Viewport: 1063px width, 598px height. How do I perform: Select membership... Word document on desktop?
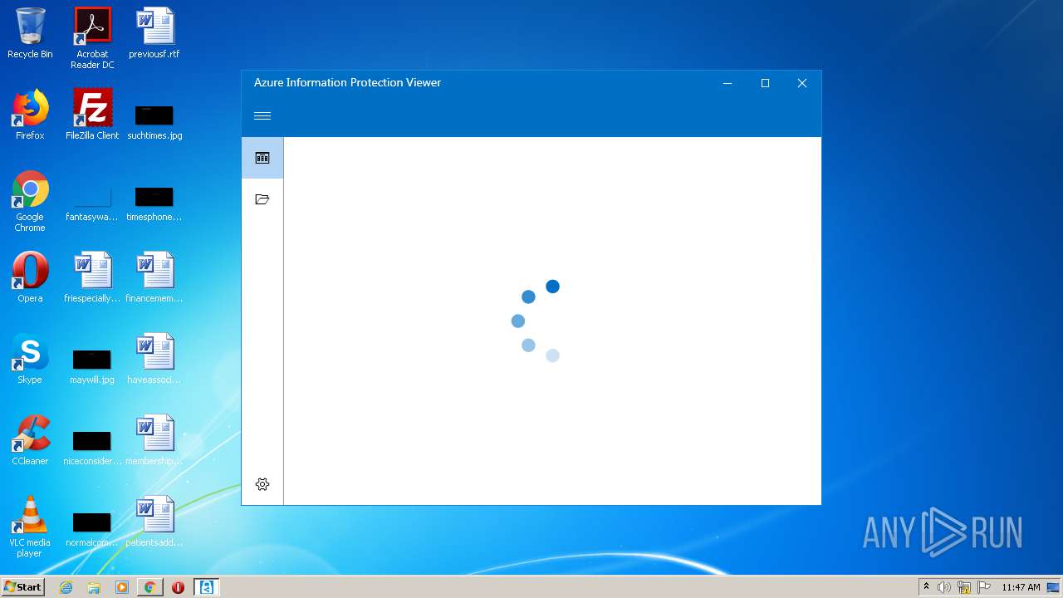point(154,440)
